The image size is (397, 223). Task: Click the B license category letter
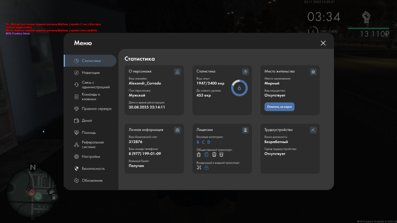click(198, 142)
